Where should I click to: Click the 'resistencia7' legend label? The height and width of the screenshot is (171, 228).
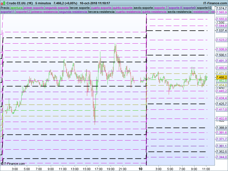[x=201, y=12]
